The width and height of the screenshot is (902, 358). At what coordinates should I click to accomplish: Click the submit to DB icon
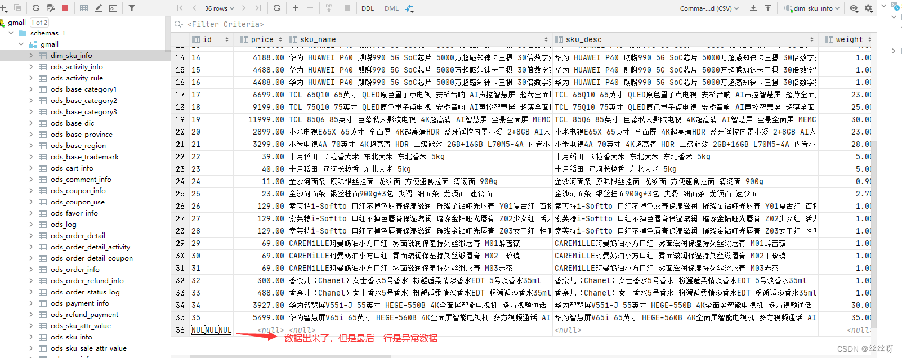pyautogui.click(x=329, y=8)
